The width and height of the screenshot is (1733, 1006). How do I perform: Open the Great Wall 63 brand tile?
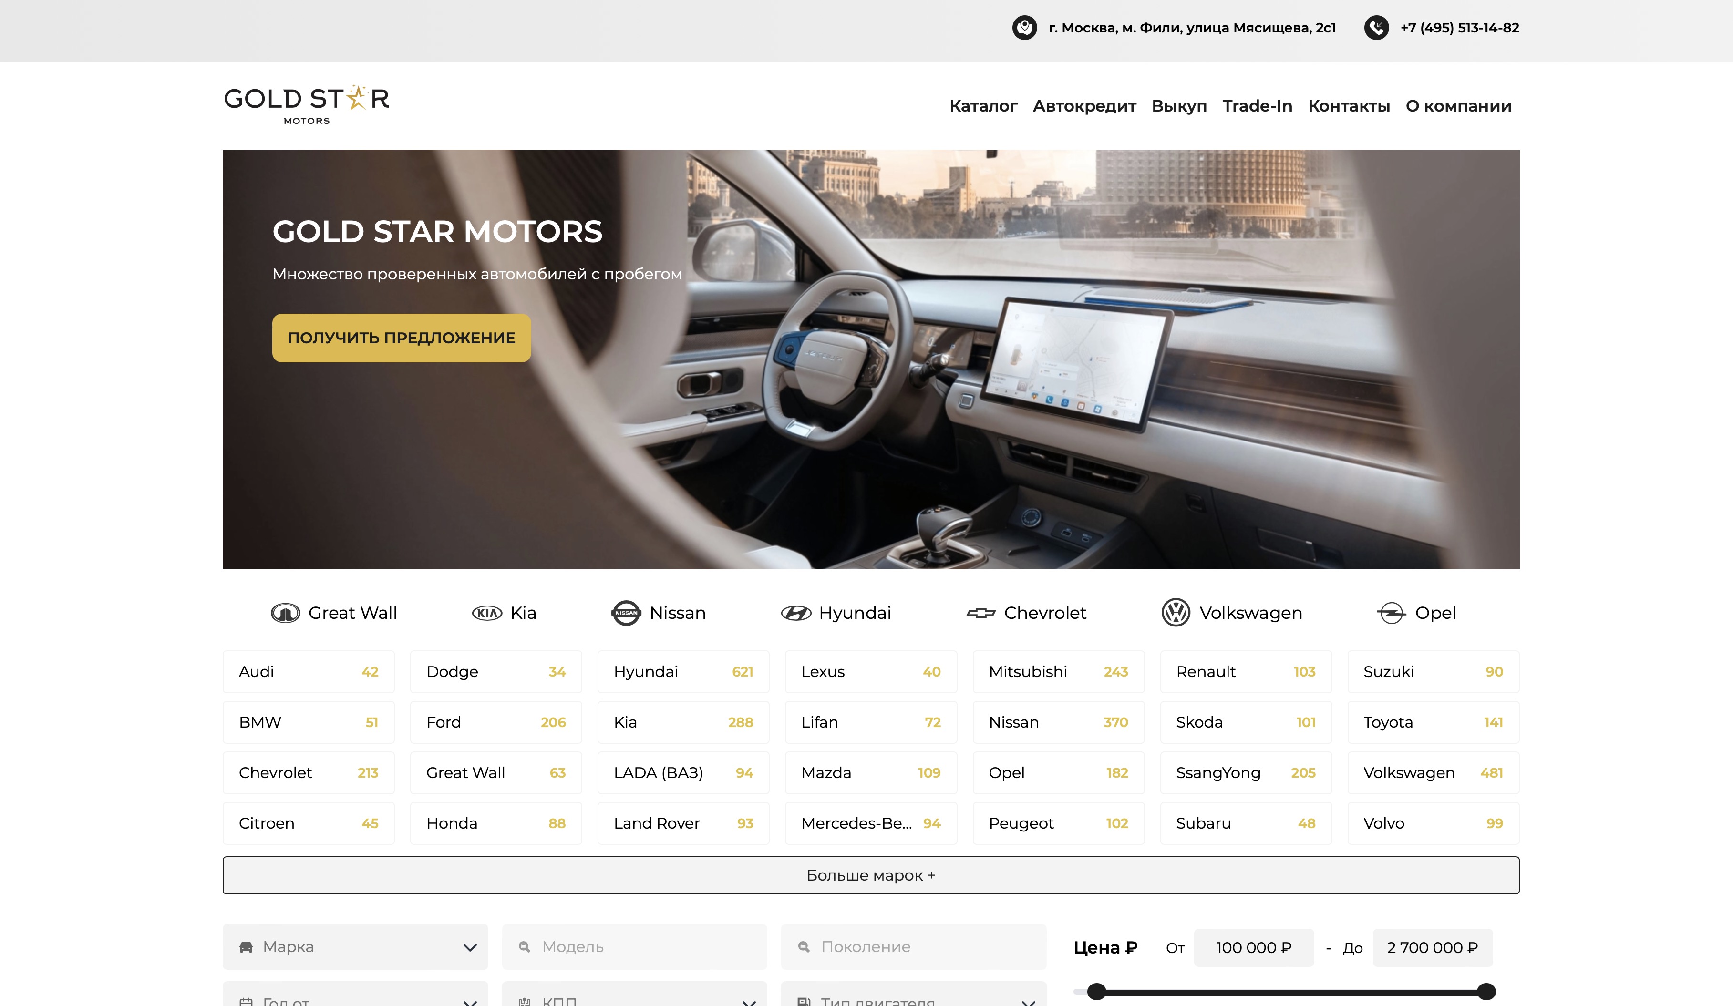pyautogui.click(x=496, y=773)
